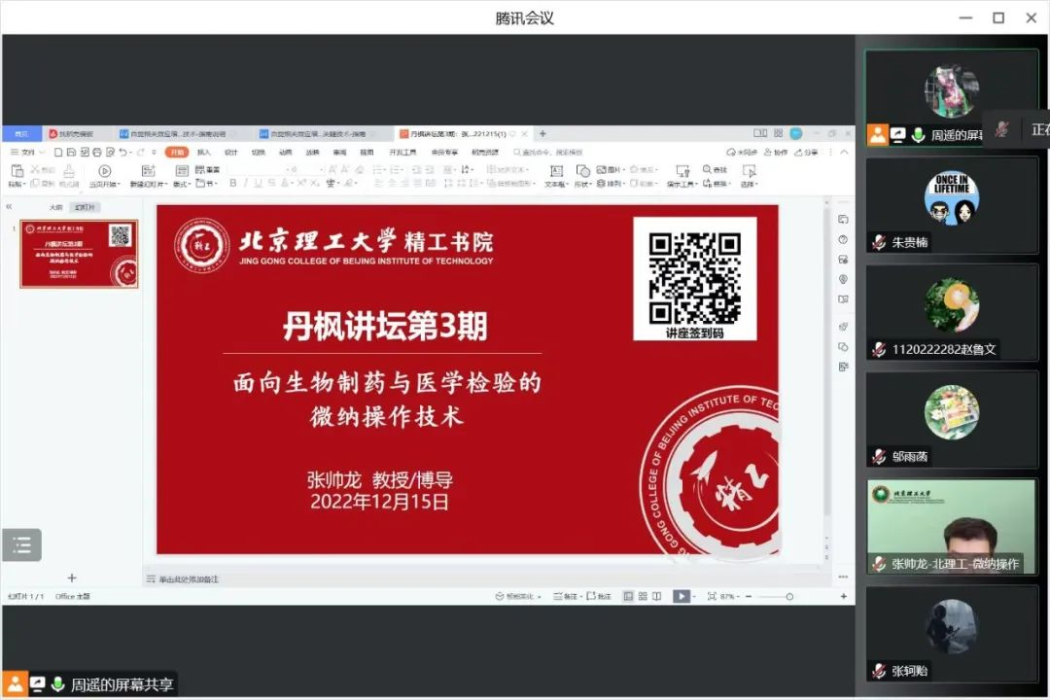Open the 文件 (File) menu dropdown

27,153
